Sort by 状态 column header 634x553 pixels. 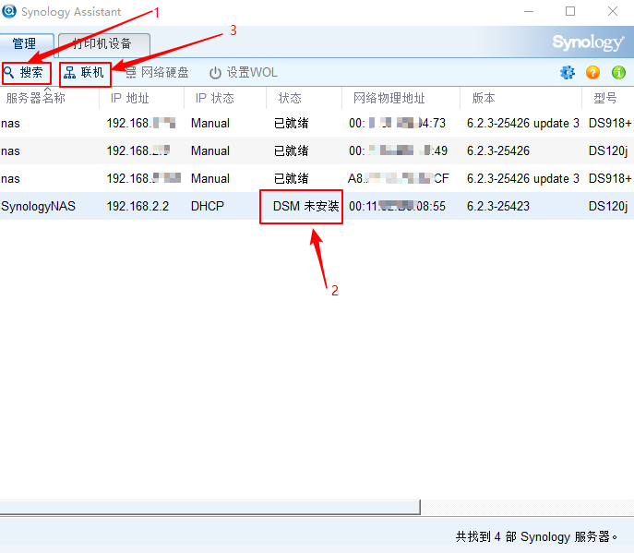304,98
